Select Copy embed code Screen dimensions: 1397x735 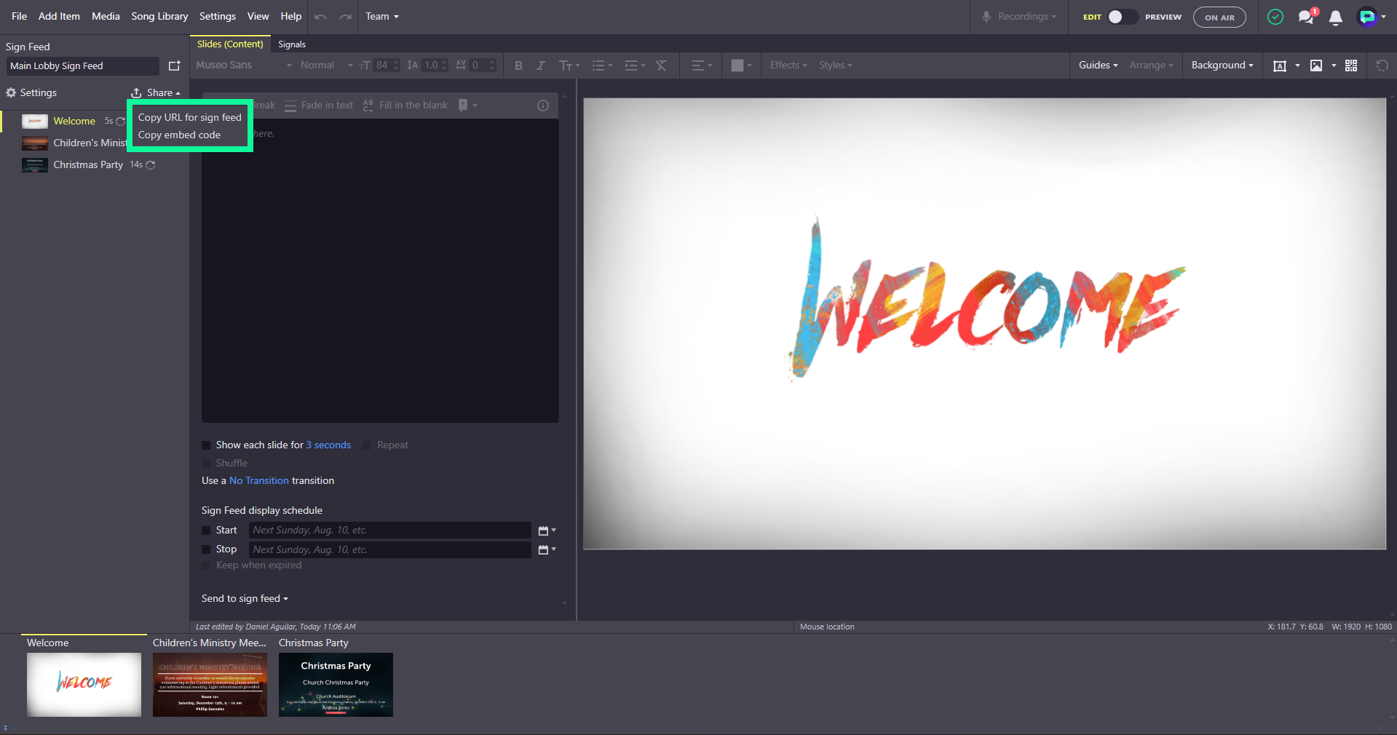pos(179,135)
